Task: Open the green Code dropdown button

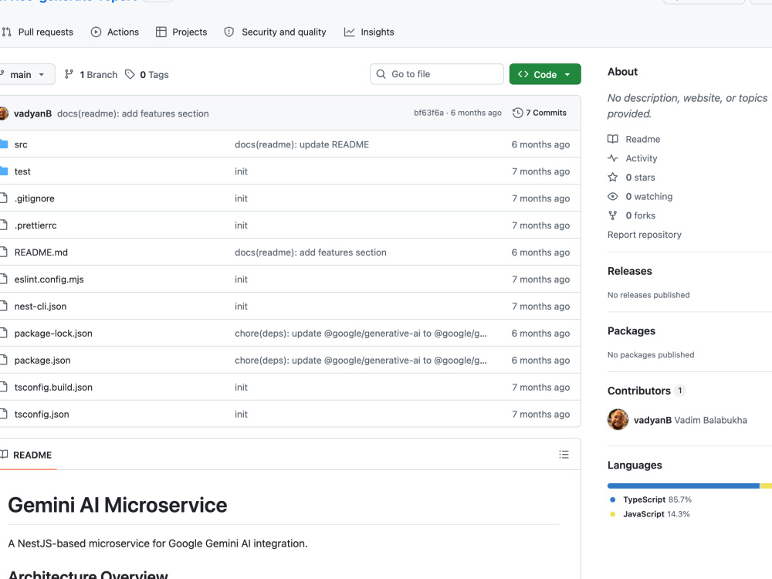Action: point(545,74)
